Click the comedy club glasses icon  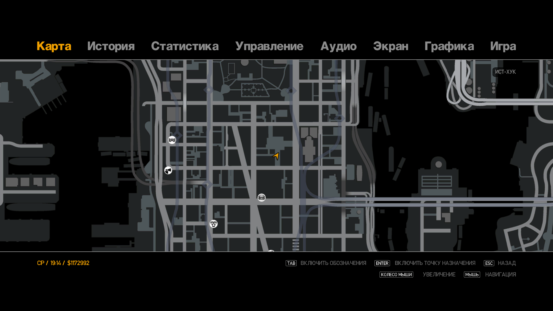pos(213,224)
